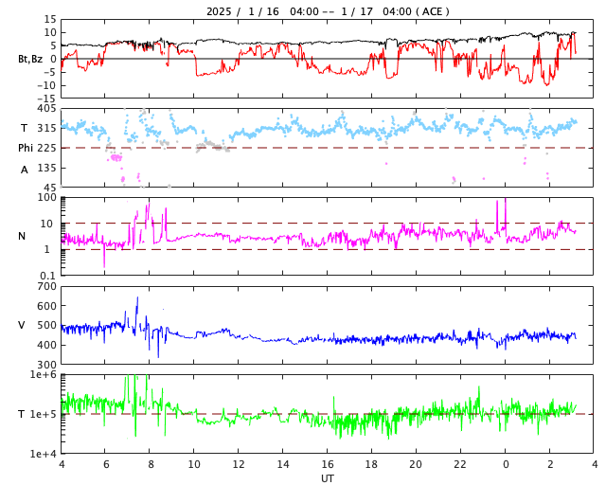Click the 'UT' x-axis label
This screenshot has width=606, height=485.
(x=328, y=478)
